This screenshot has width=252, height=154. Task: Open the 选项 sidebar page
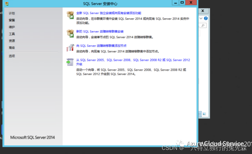[12, 56]
